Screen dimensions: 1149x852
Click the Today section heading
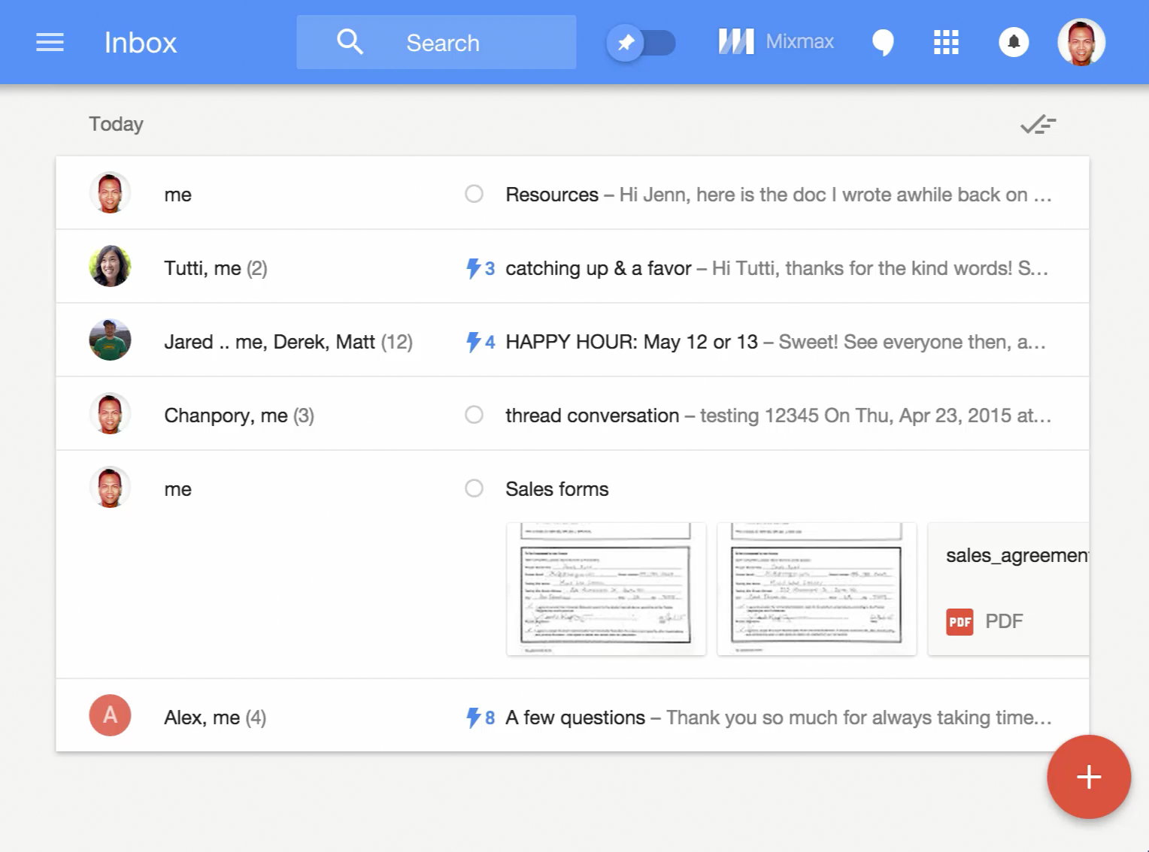[x=116, y=124]
